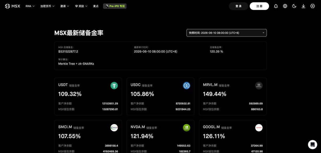
Task: Expand the 奖励 menu
Action: tap(81, 6)
